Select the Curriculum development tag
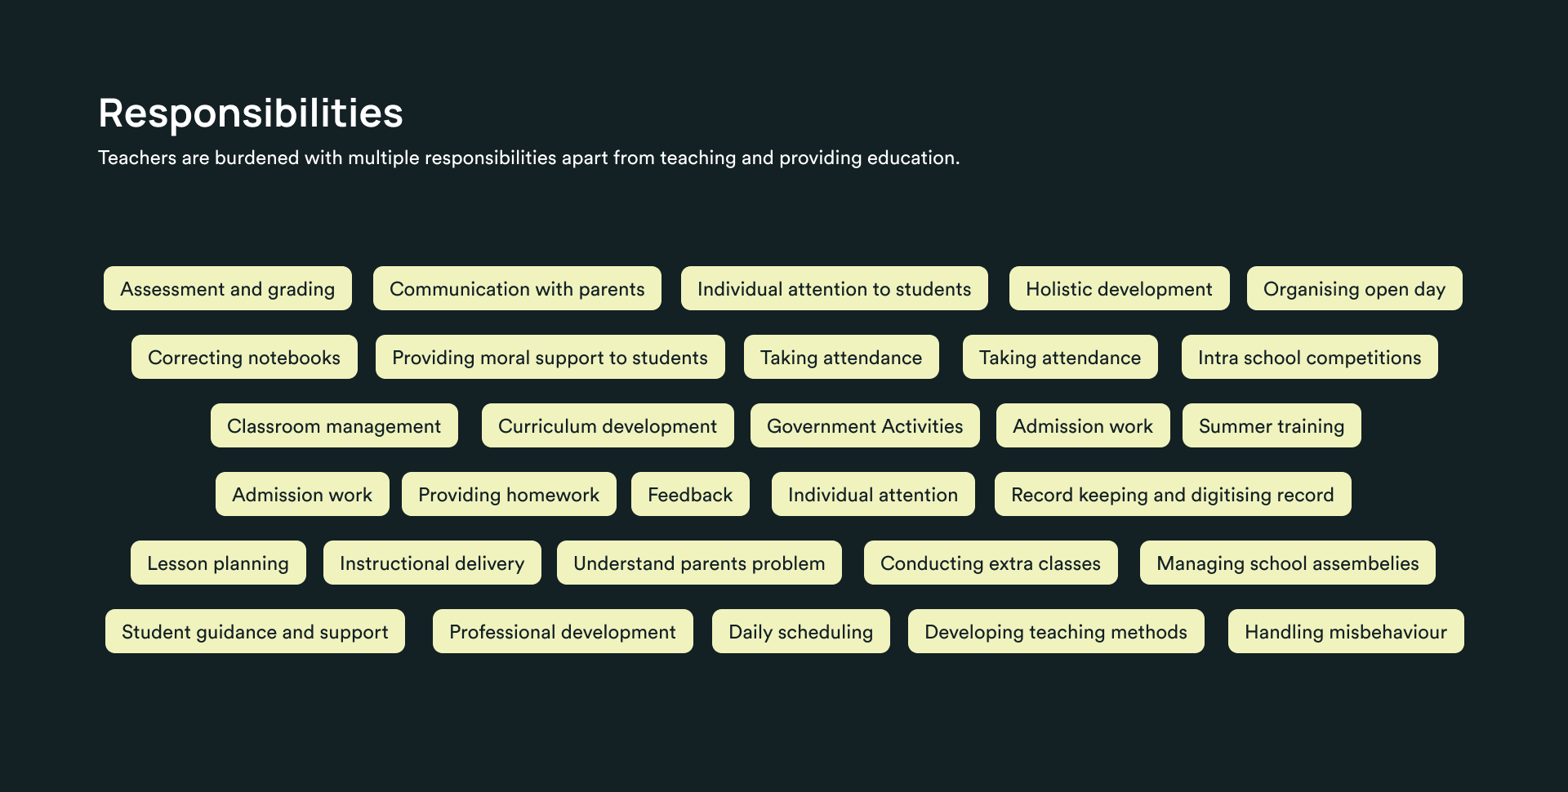 pos(608,426)
